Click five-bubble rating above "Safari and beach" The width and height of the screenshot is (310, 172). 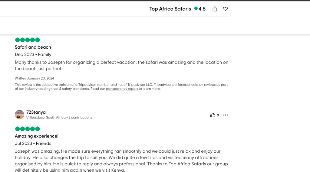point(28,40)
